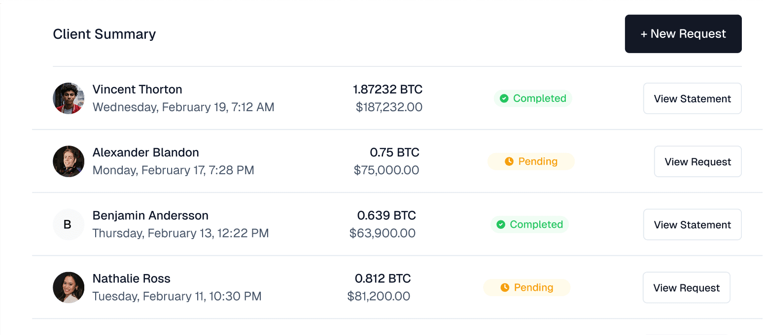This screenshot has height=335, width=766.
Task: View Alexander Blandon's pending request
Action: coord(697,161)
